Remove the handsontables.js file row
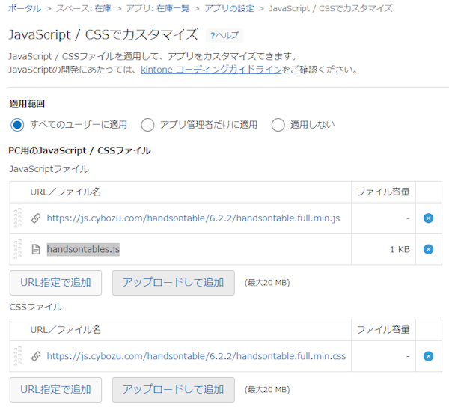449x410 pixels. [x=428, y=249]
